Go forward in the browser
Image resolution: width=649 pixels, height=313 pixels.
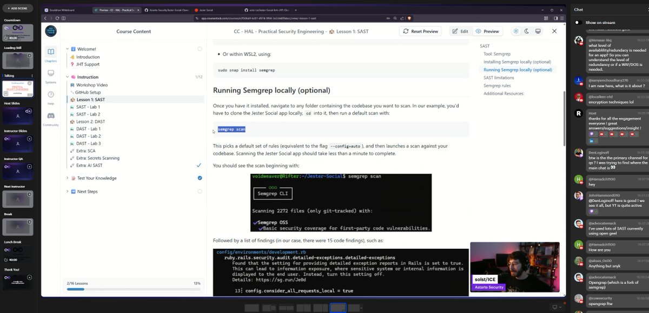coord(51,18)
